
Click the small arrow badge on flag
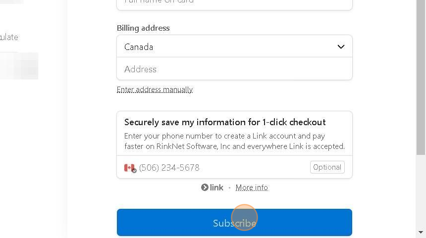coord(134,171)
